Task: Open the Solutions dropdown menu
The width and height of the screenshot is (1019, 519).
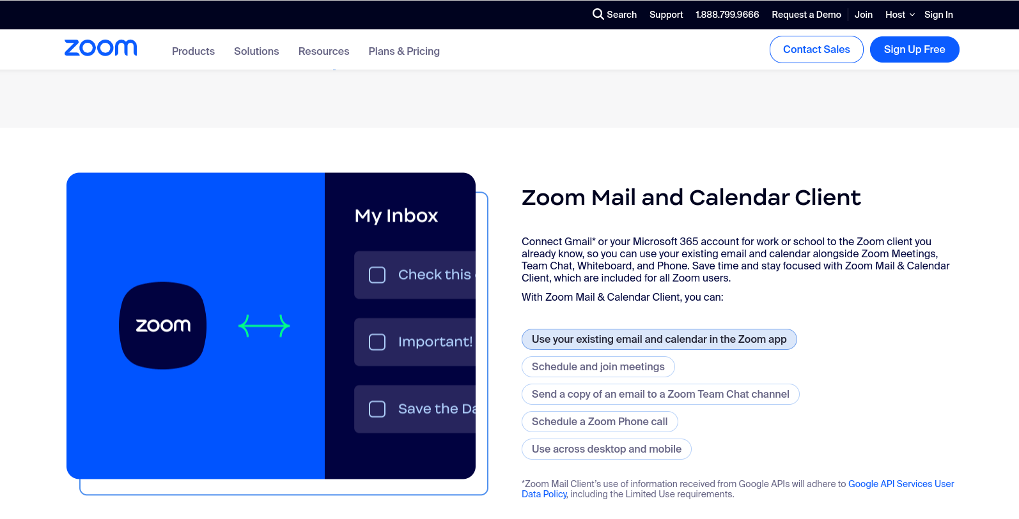Action: [256, 51]
